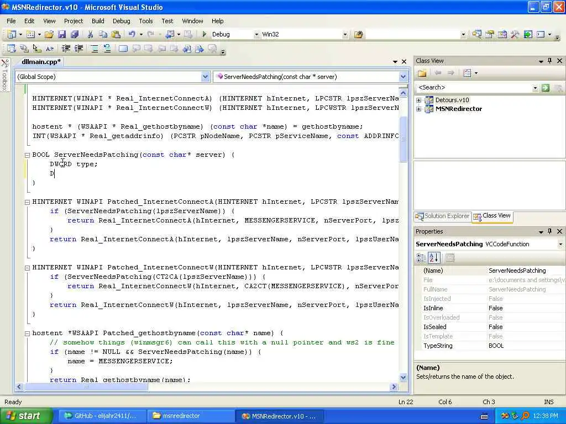Click the Cut scissors icon
Viewport: 566px width, 424px height.
pos(90,34)
